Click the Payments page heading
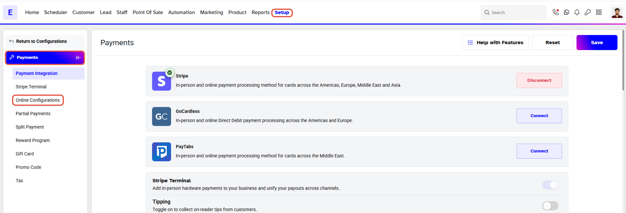The height and width of the screenshot is (213, 626). (x=117, y=43)
